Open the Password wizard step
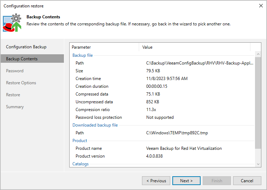Image resolution: width=267 pixels, height=190 pixels. tap(15, 71)
